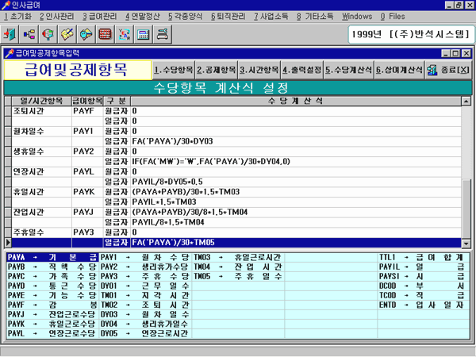Open the 6 퇴직관리 menu
This screenshot has height=357, width=476.
[229, 16]
